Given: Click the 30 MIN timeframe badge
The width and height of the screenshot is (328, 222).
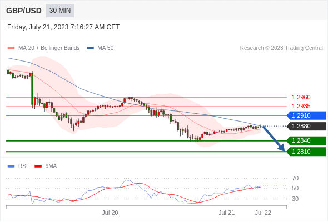Looking at the screenshot, I should pos(60,11).
